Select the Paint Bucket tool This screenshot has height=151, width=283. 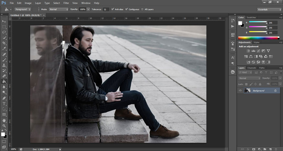(4, 81)
